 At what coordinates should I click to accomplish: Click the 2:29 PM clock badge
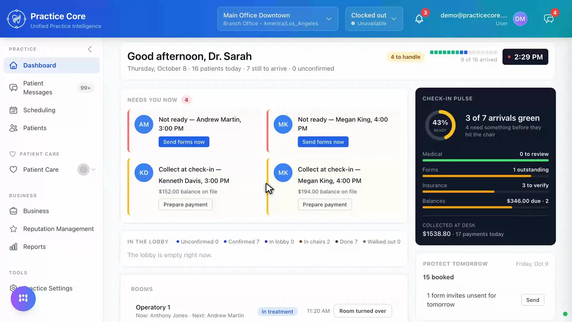tap(525, 57)
